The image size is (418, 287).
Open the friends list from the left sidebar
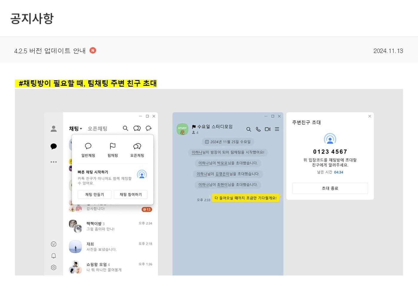tap(54, 129)
